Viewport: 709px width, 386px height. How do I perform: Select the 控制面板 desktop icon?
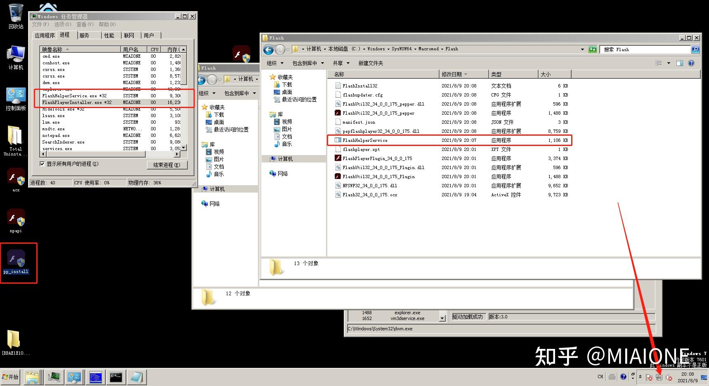[x=16, y=99]
